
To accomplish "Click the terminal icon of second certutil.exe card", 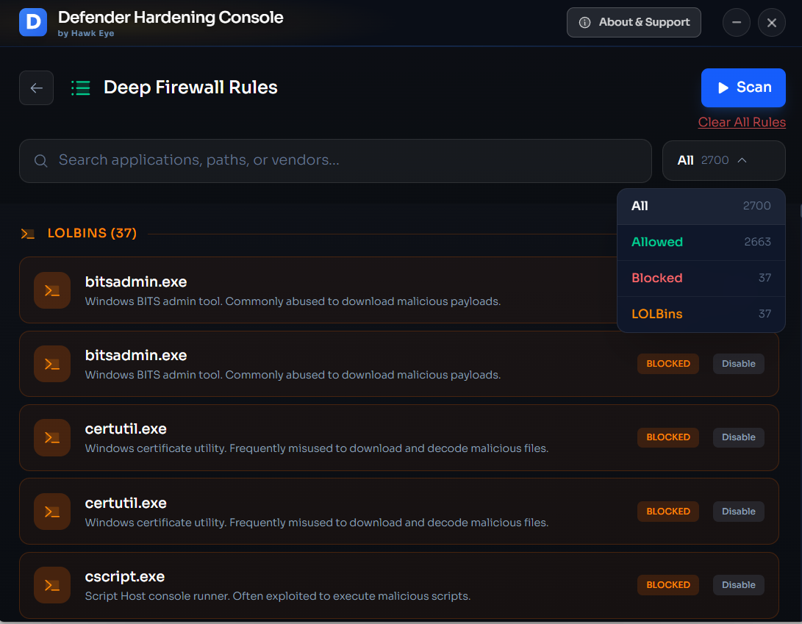I will [x=52, y=512].
